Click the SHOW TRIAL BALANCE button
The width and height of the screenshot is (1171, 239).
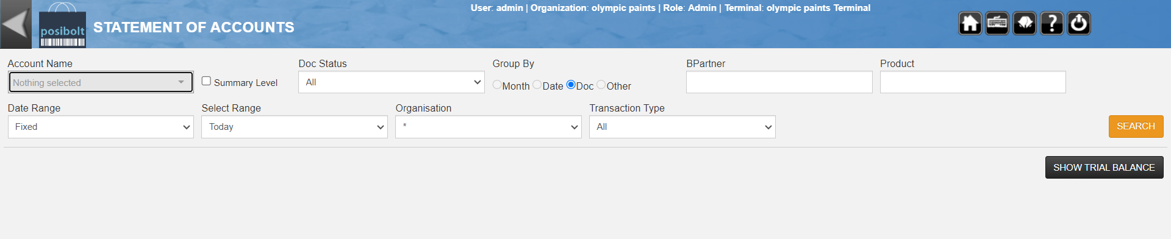[1104, 168]
